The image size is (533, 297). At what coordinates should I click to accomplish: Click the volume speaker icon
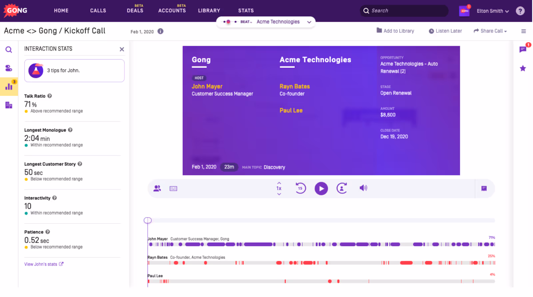[x=363, y=188]
